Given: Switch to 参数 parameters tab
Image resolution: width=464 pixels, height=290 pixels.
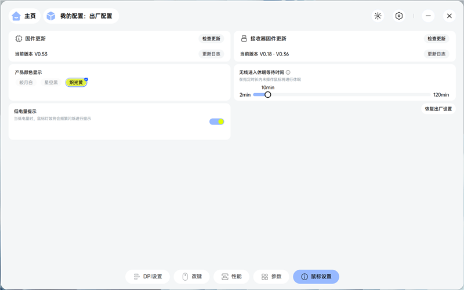Looking at the screenshot, I should (271, 277).
